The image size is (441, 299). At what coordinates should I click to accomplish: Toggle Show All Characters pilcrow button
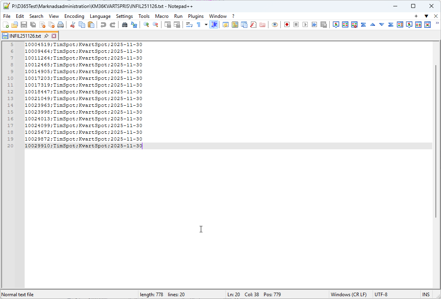pos(198,25)
